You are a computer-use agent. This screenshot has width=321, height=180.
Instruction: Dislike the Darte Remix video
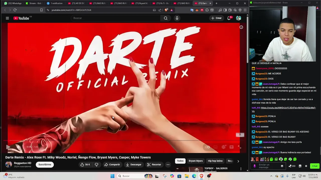pyautogui.click(x=96, y=164)
